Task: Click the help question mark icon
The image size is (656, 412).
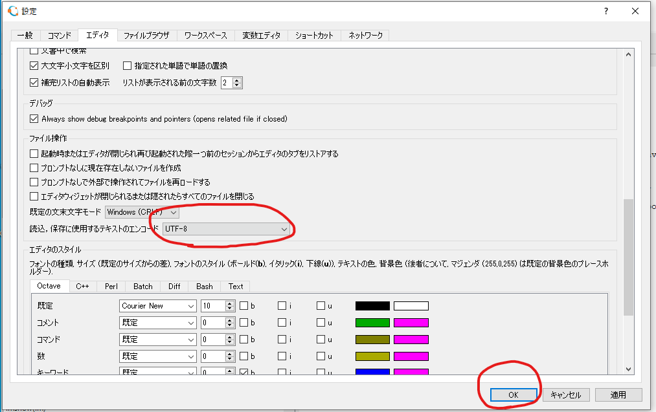Action: click(x=606, y=11)
